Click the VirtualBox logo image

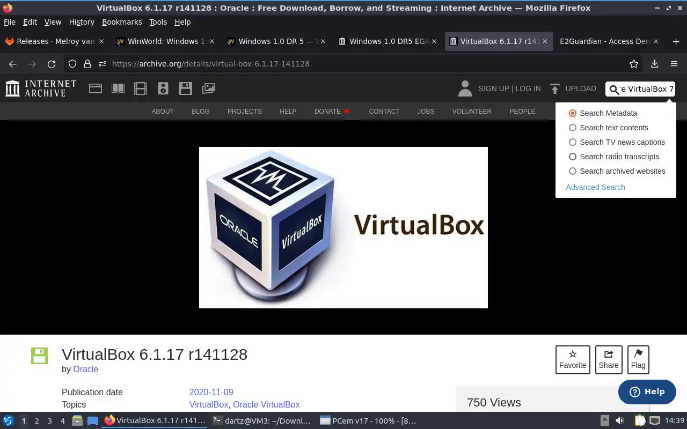pyautogui.click(x=343, y=227)
